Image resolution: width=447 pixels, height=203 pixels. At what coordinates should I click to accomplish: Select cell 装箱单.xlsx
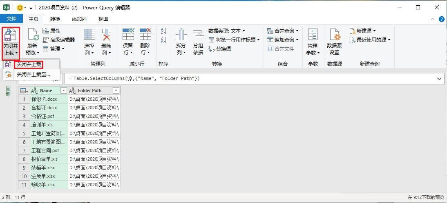point(49,168)
